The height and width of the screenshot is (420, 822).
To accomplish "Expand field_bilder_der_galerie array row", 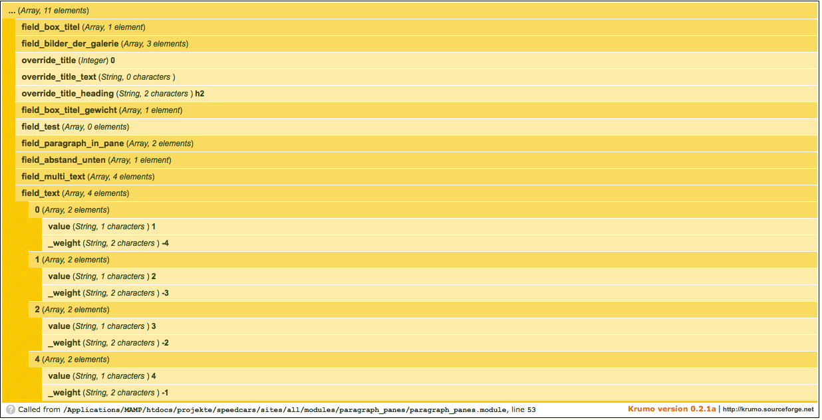I will (416, 44).
